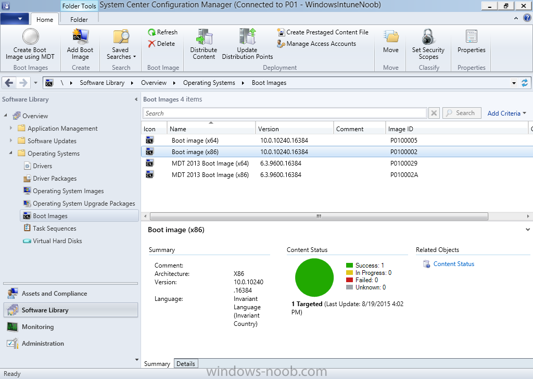Click Distribute Content icon
The image size is (533, 379).
tap(204, 37)
